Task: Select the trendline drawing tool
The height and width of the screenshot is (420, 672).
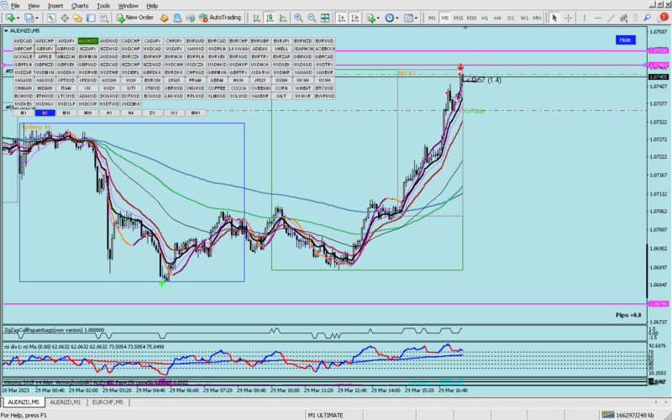Action: 611,18
